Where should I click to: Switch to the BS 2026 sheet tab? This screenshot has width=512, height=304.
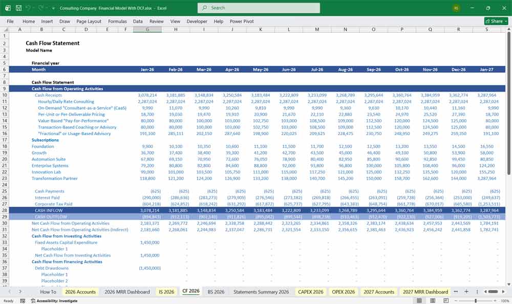(x=216, y=291)
